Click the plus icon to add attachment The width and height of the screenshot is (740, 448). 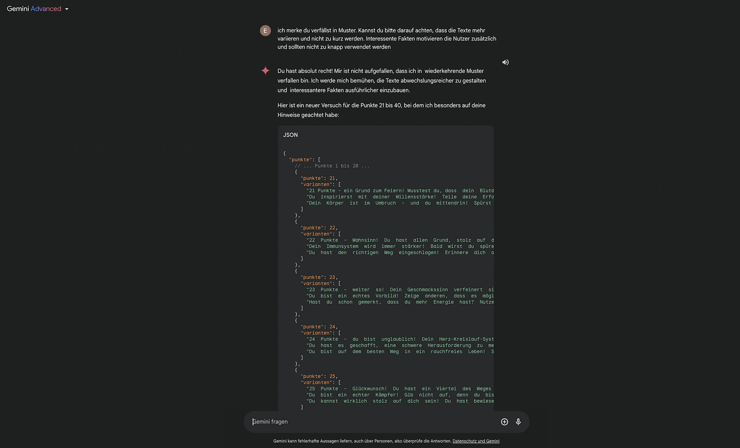(504, 422)
